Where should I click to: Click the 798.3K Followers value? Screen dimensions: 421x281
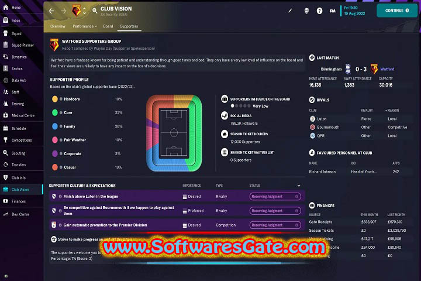click(244, 123)
